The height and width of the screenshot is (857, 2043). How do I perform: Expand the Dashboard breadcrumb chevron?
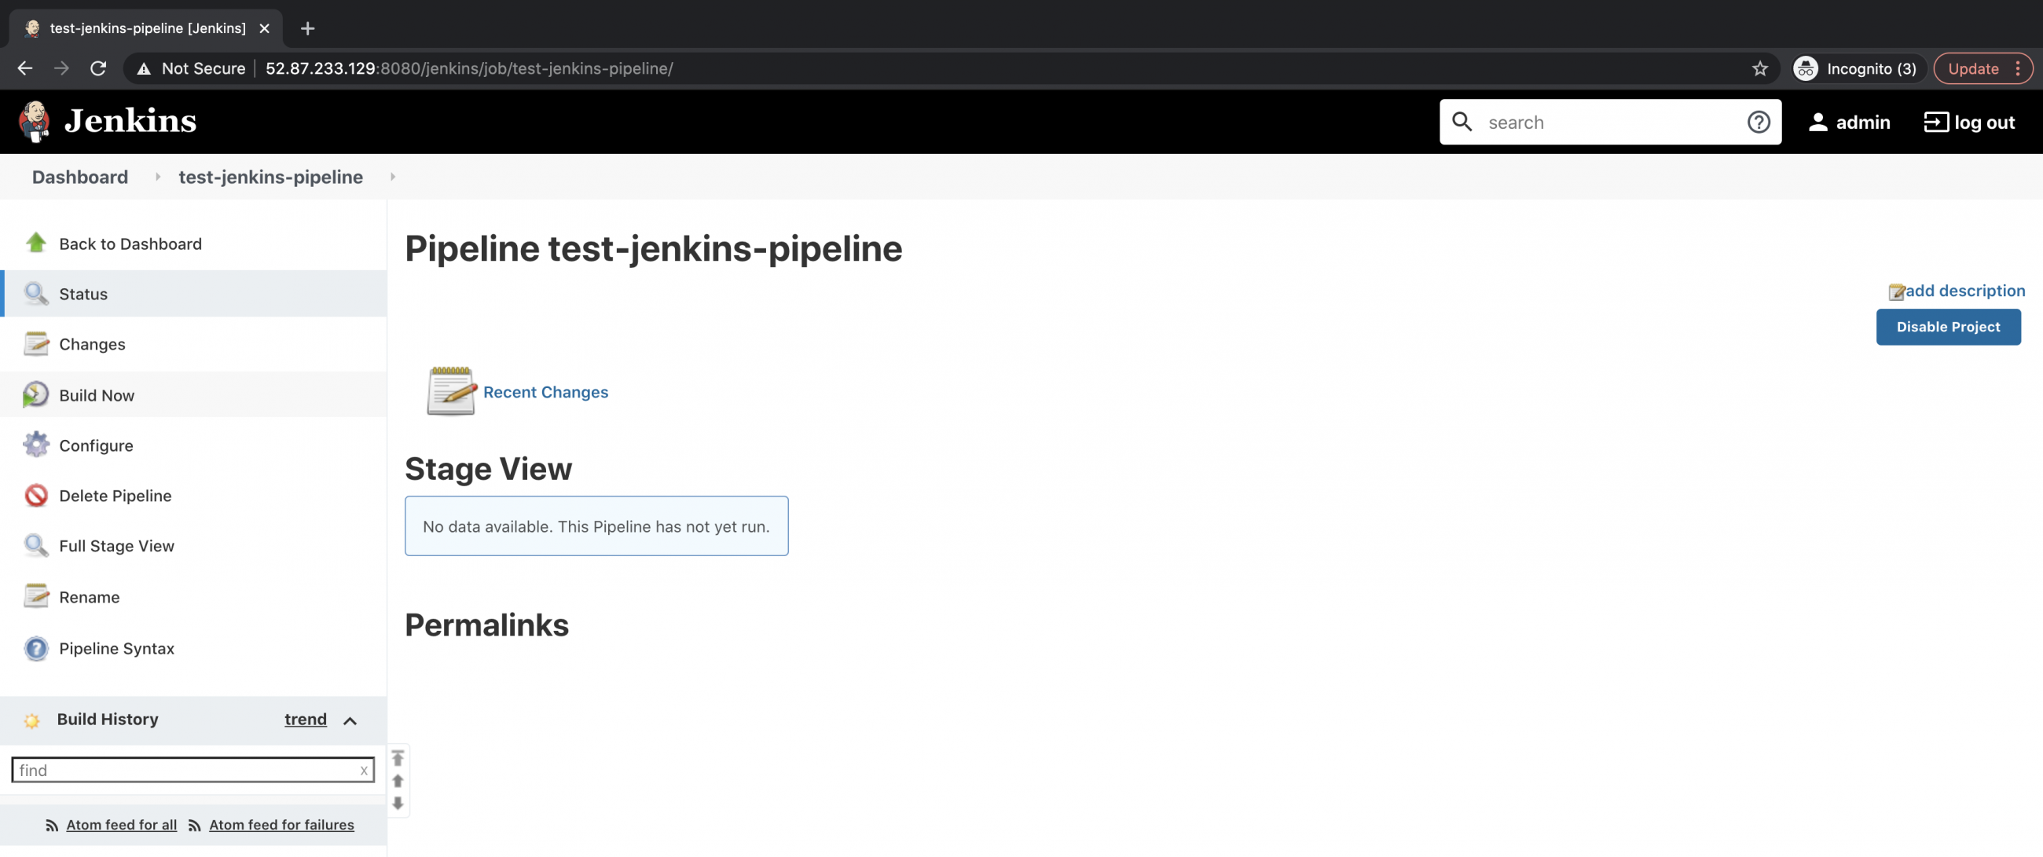(157, 177)
